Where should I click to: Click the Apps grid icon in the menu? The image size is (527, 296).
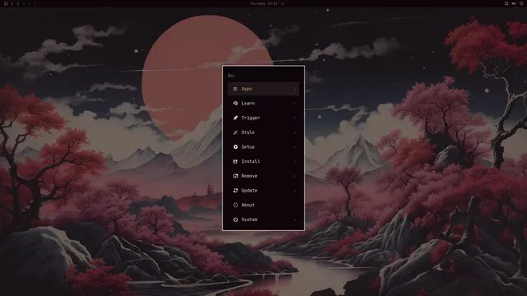pyautogui.click(x=236, y=89)
